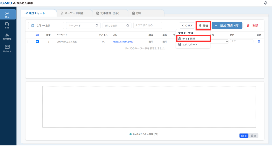
Task: Switch chart to 週 weekly view
Action: coord(254,136)
